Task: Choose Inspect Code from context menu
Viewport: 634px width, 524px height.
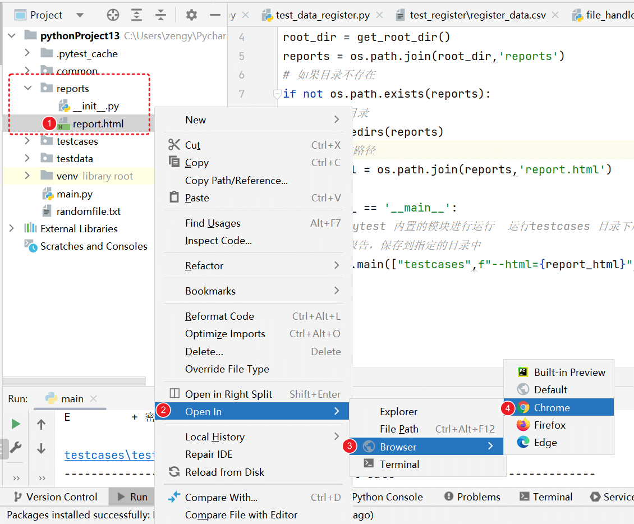Action: click(x=254, y=241)
